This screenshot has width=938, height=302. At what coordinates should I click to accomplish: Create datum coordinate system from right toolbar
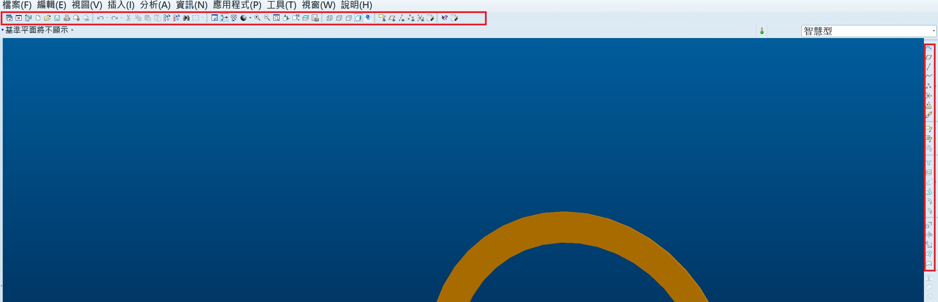tap(929, 95)
